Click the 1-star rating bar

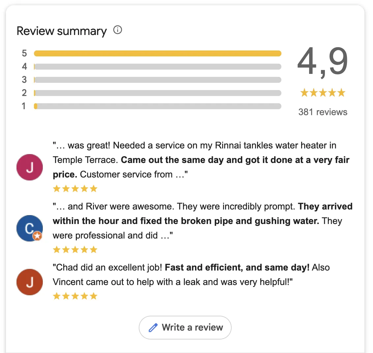pyautogui.click(x=158, y=106)
